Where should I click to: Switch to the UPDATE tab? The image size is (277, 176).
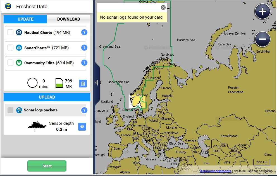click(25, 19)
